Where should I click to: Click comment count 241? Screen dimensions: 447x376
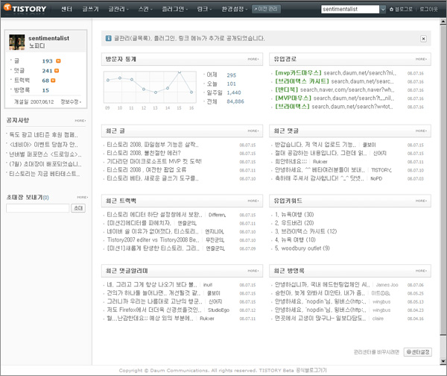click(x=48, y=71)
